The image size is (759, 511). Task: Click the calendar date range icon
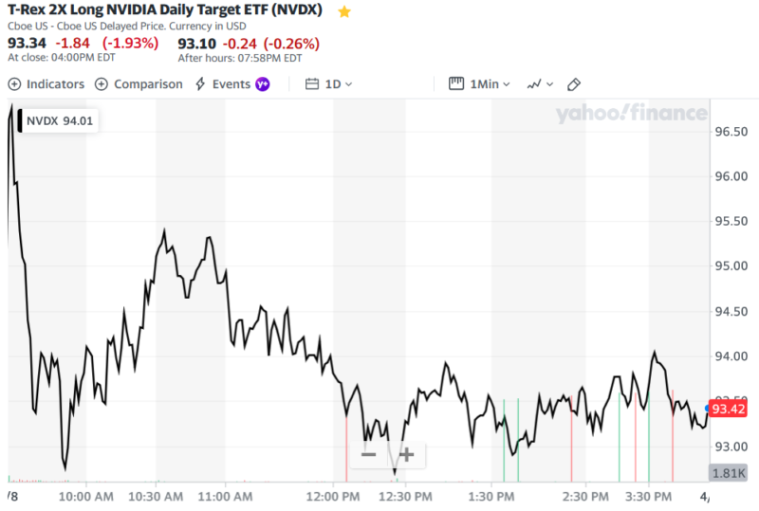pos(312,84)
